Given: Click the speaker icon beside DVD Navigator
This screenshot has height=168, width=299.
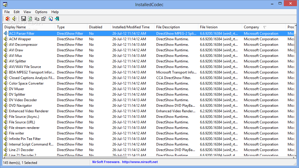Looking at the screenshot, I should pyautogui.click(x=6, y=105).
